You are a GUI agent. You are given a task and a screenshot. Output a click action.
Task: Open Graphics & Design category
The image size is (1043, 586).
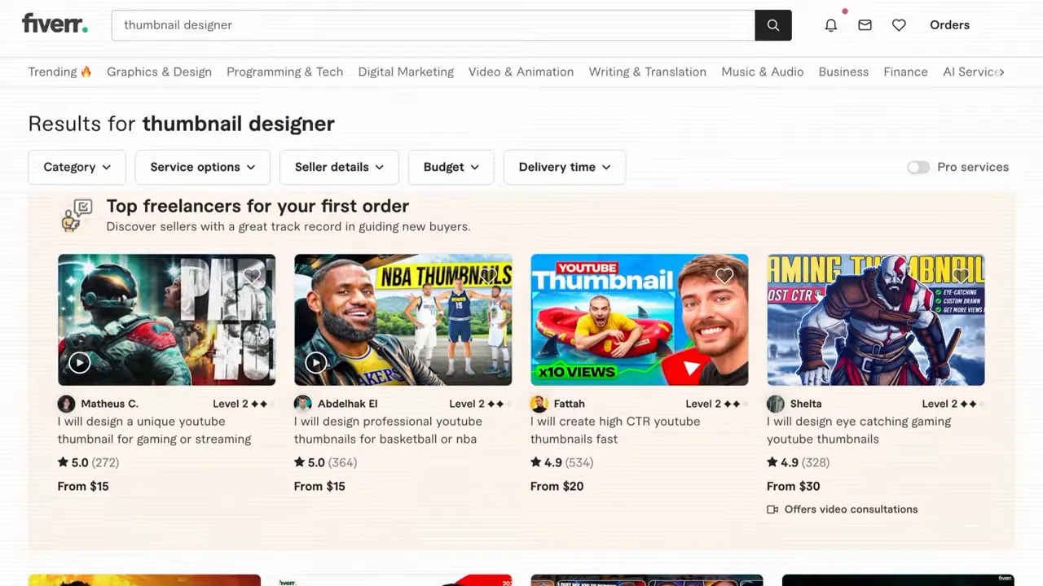pos(159,72)
